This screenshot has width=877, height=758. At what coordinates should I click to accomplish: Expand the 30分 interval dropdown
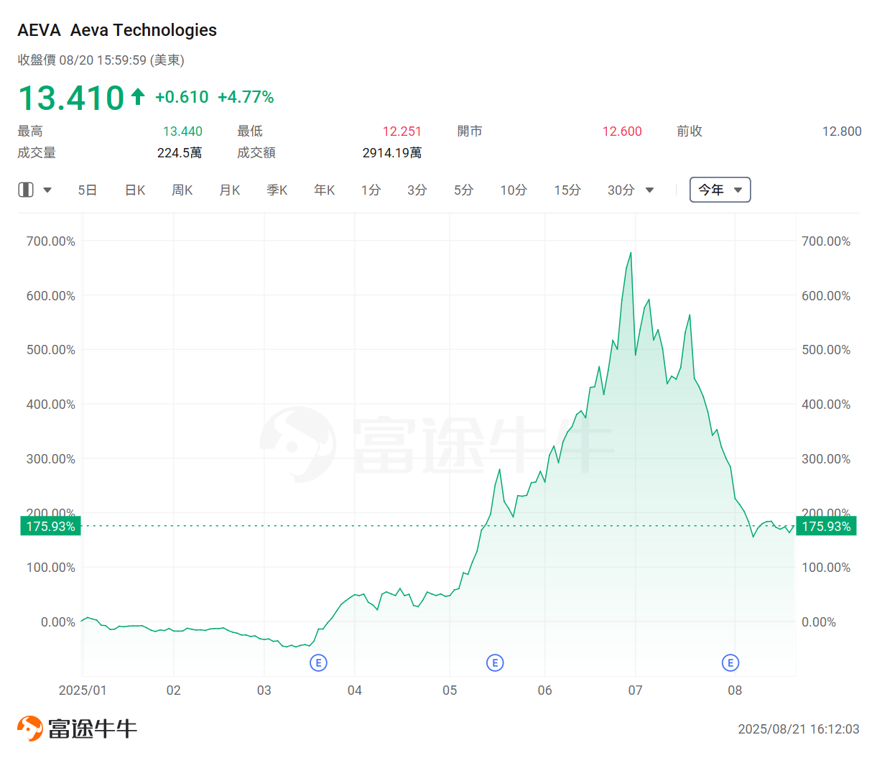(649, 190)
